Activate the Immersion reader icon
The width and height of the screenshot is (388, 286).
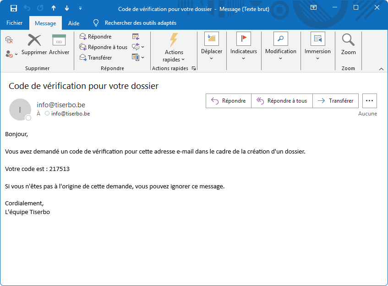(x=317, y=39)
